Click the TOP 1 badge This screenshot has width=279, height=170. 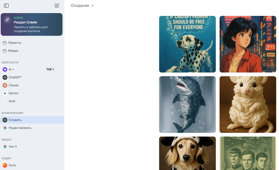click(x=50, y=69)
